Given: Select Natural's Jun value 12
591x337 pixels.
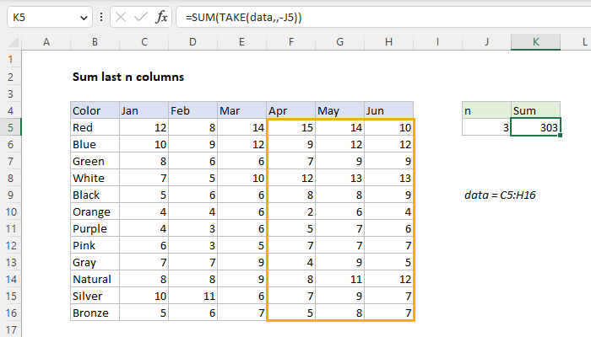Looking at the screenshot, I should pyautogui.click(x=389, y=279).
